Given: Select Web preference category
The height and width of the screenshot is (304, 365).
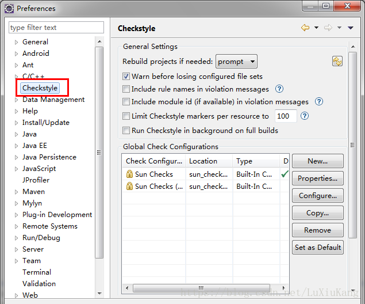Looking at the screenshot, I should click(30, 295).
